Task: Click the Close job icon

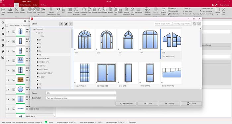Action: (224, 11)
